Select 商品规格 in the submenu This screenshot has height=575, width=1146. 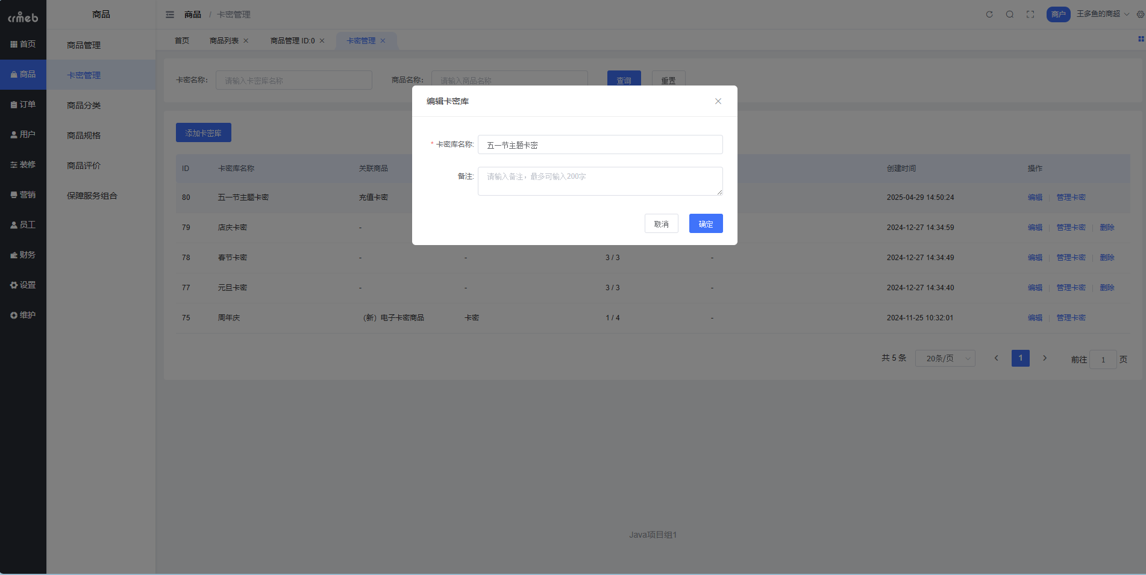(x=84, y=135)
